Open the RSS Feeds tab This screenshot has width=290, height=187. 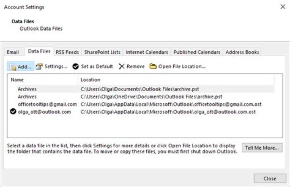(x=67, y=52)
